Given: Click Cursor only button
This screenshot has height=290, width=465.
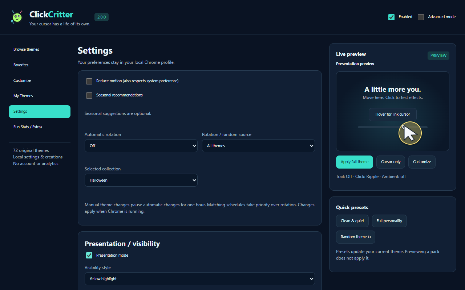Looking at the screenshot, I should [391, 162].
